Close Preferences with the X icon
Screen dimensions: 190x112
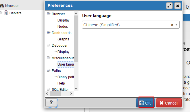[x=178, y=6]
